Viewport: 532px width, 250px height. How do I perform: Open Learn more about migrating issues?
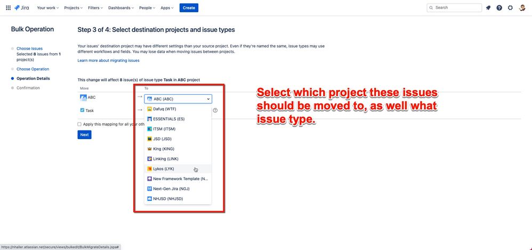coord(109,60)
